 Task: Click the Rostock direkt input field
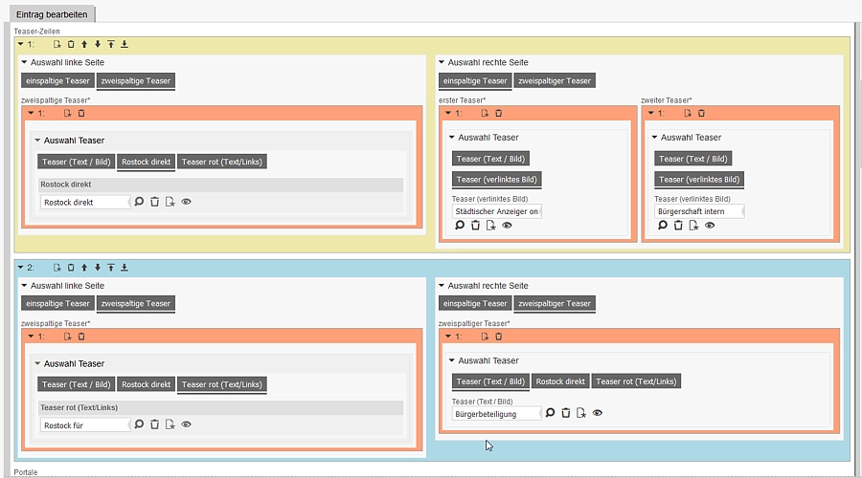point(84,202)
